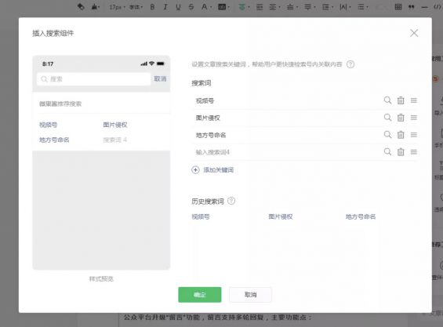Insert a horizontal divider line

pos(424,7)
